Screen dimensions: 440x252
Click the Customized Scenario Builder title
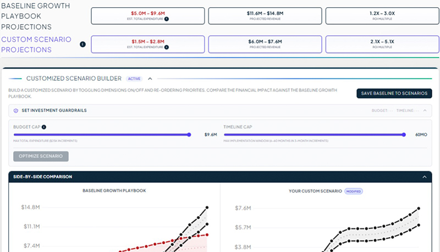pyautogui.click(x=74, y=79)
